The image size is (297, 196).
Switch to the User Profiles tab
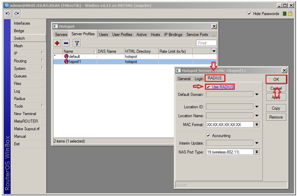pyautogui.click(x=122, y=35)
